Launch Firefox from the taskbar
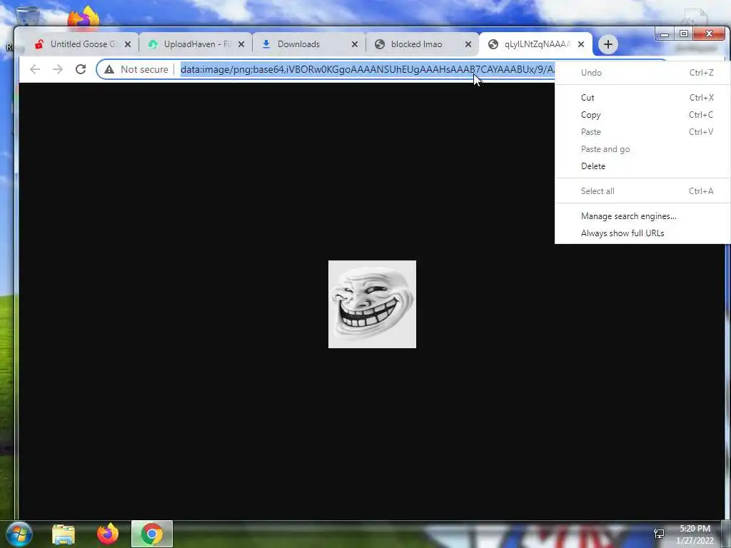Screen dimensions: 731x548 coord(108,534)
